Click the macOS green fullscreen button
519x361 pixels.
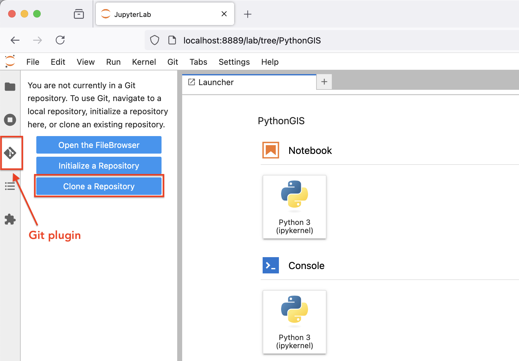(37, 14)
